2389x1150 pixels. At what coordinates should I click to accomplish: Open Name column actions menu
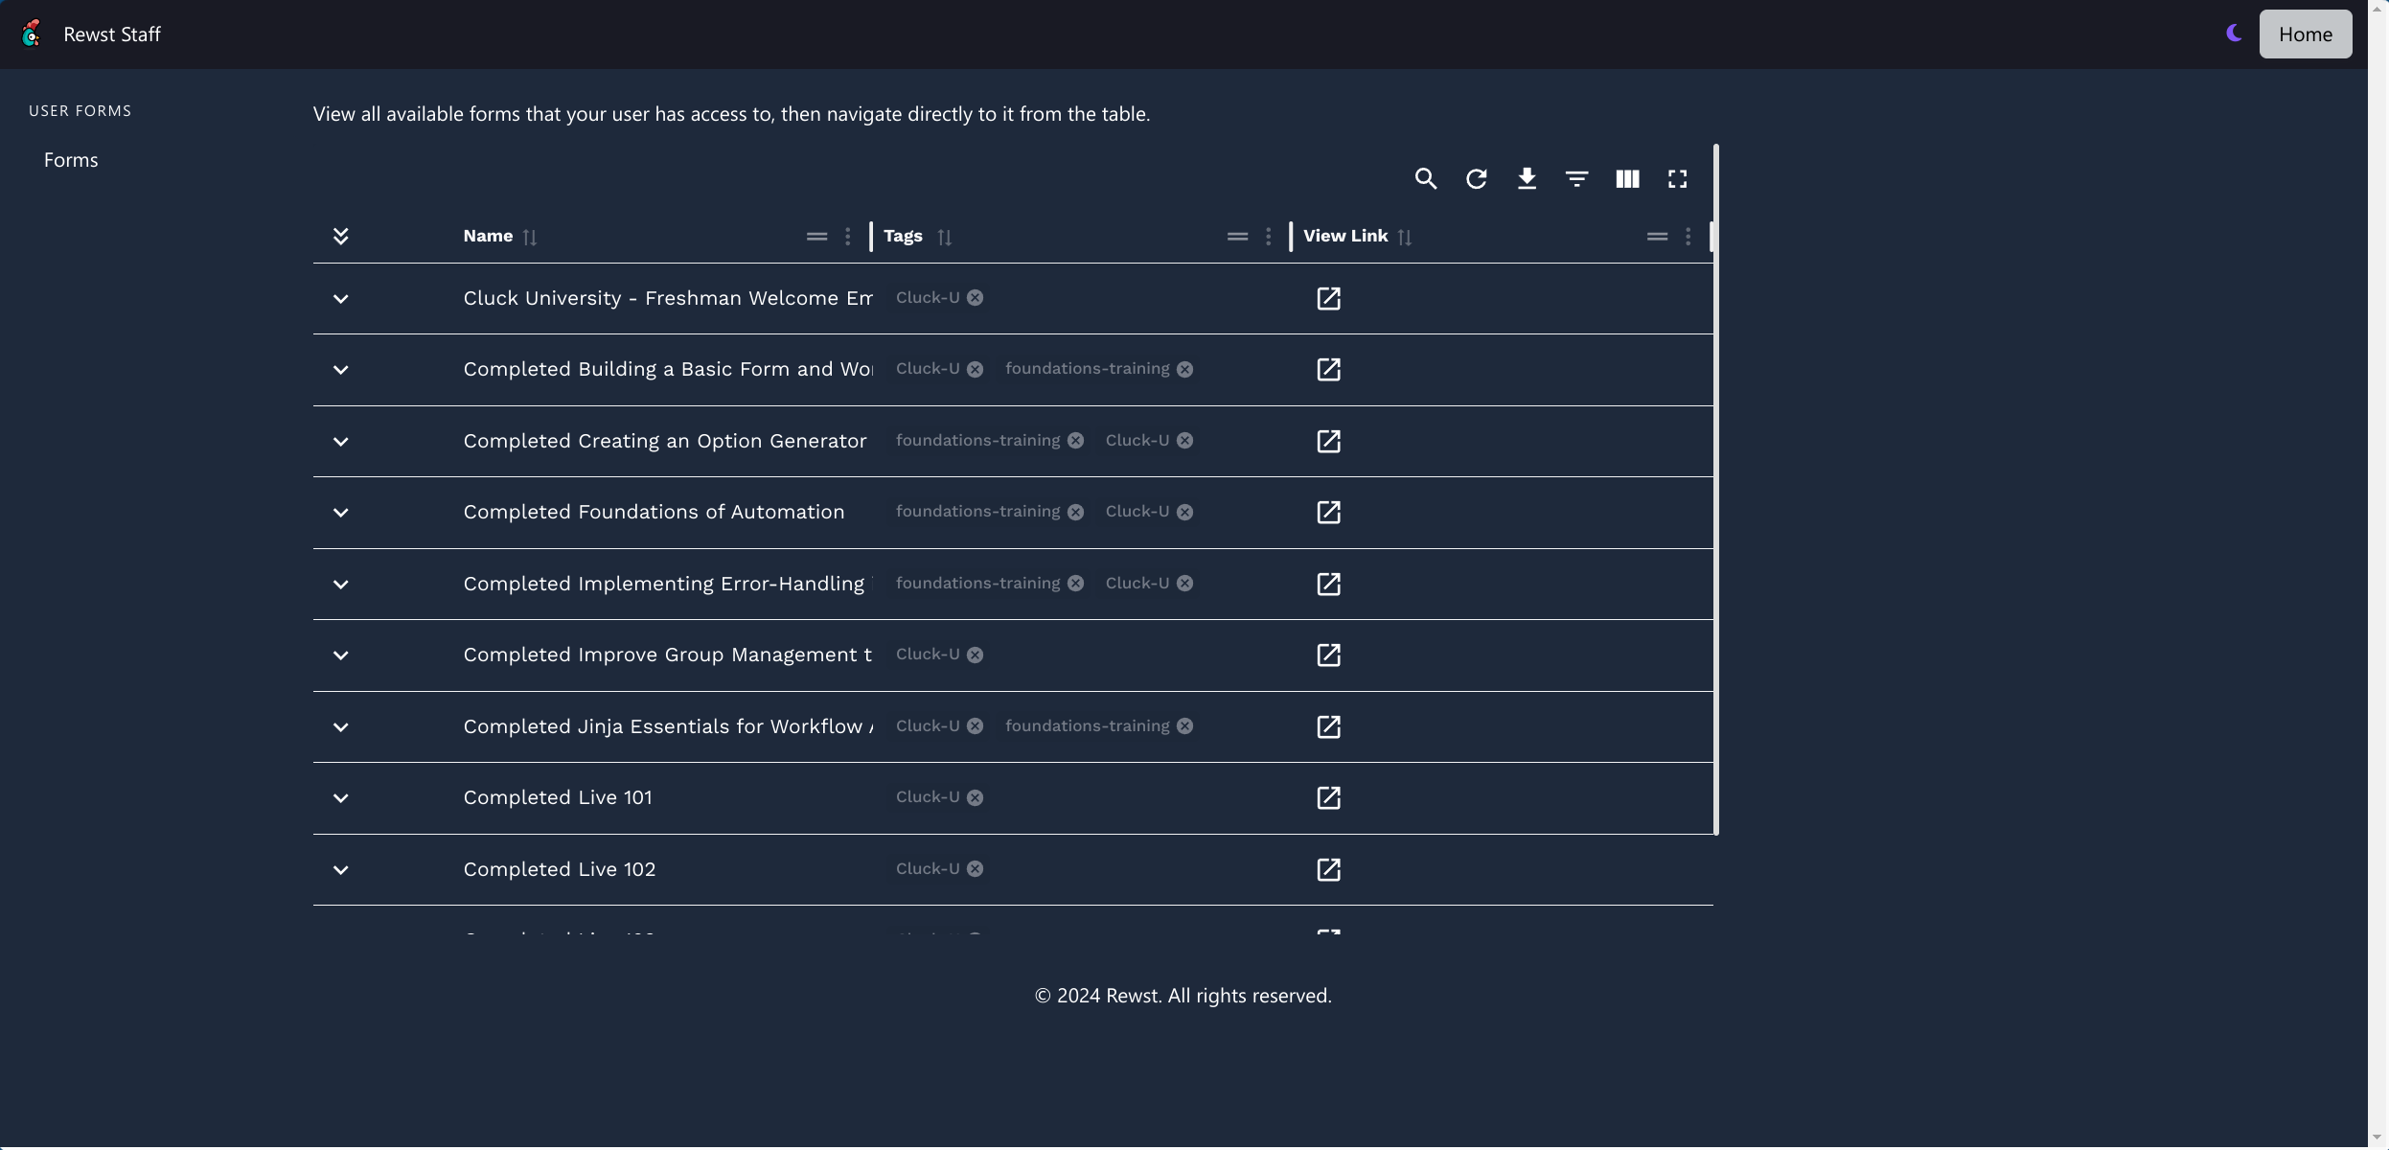coord(847,237)
